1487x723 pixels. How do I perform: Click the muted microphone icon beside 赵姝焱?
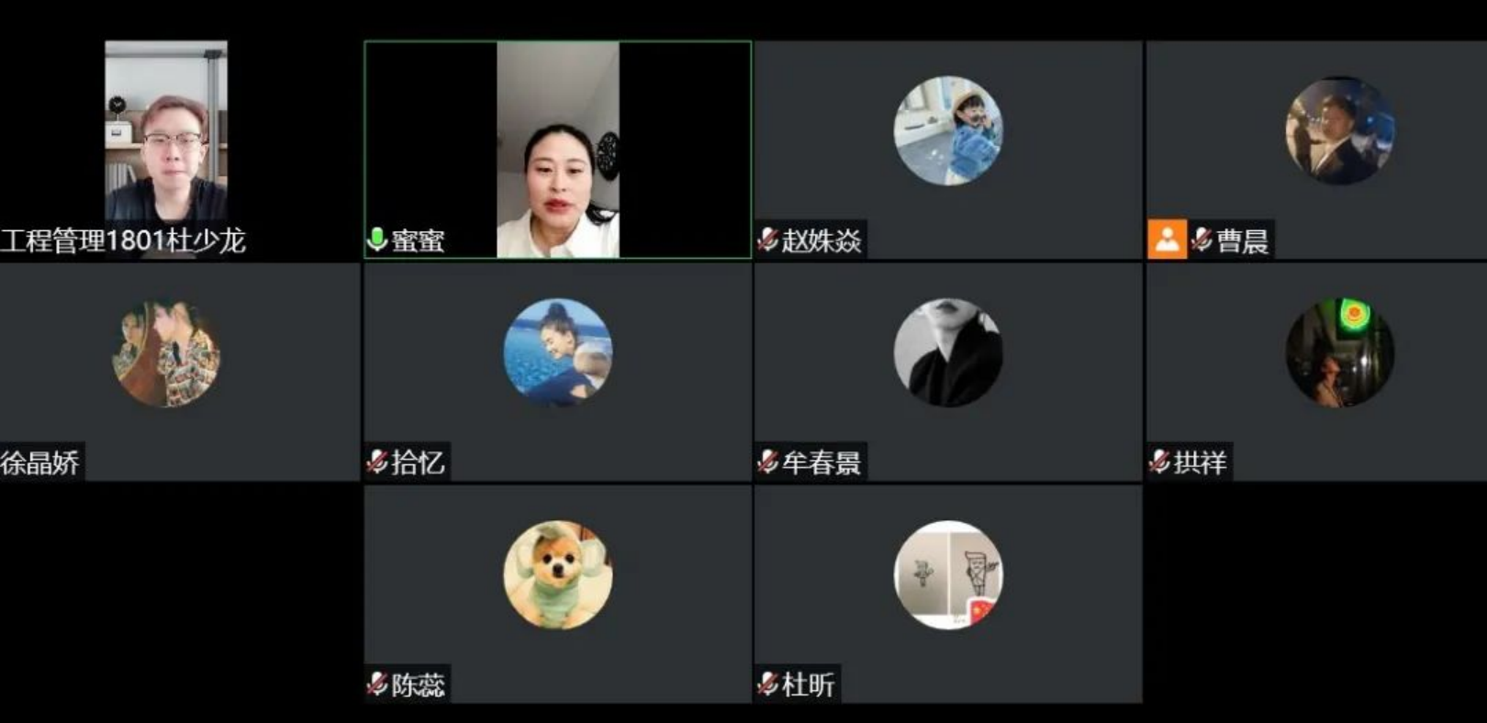point(767,240)
